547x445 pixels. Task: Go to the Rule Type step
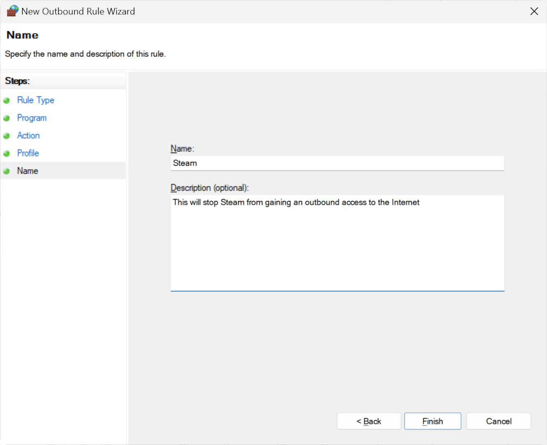coord(35,100)
